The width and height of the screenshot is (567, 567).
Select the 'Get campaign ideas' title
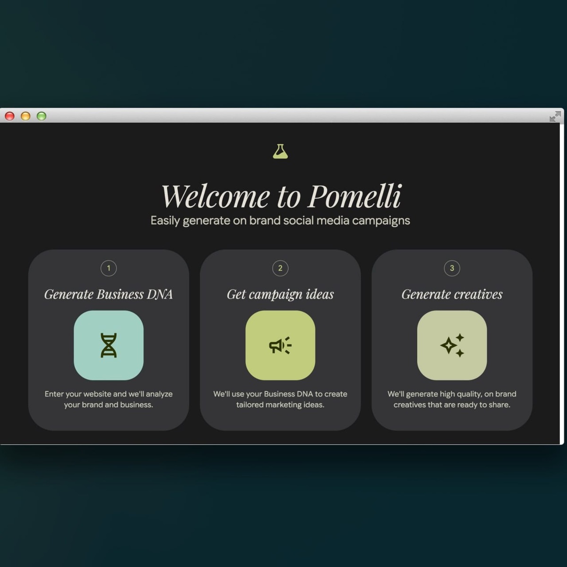(x=280, y=294)
